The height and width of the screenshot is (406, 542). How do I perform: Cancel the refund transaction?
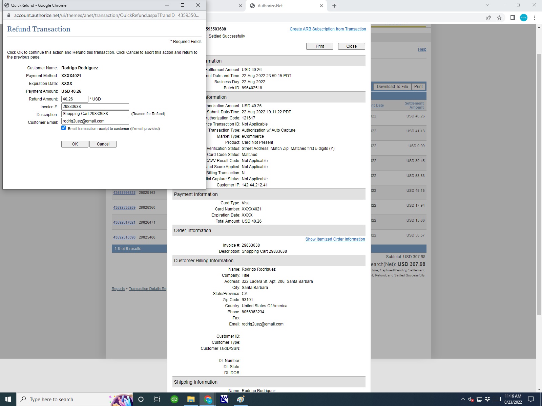point(103,144)
